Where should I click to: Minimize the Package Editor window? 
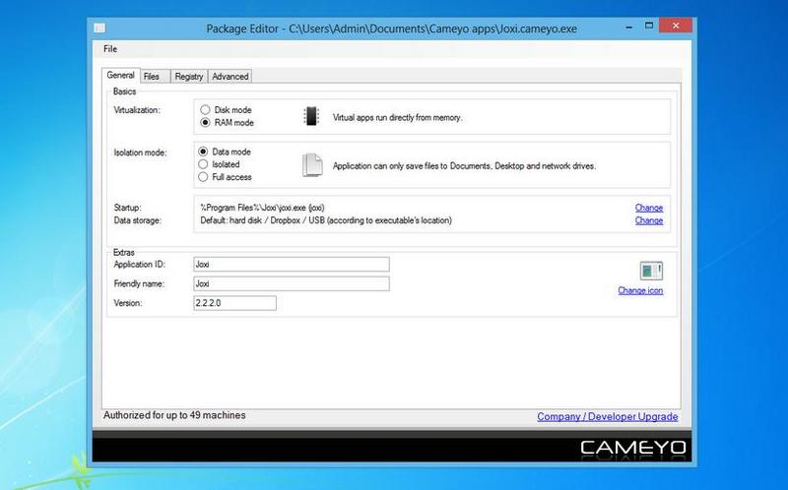click(628, 27)
